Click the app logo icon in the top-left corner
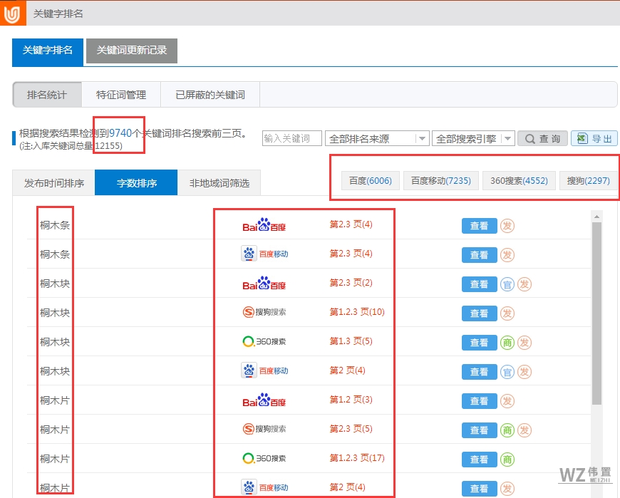Viewport: 620px width, 498px height. (x=11, y=13)
